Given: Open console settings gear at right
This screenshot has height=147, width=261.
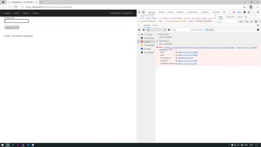Looking at the screenshot, I should (x=258, y=30).
